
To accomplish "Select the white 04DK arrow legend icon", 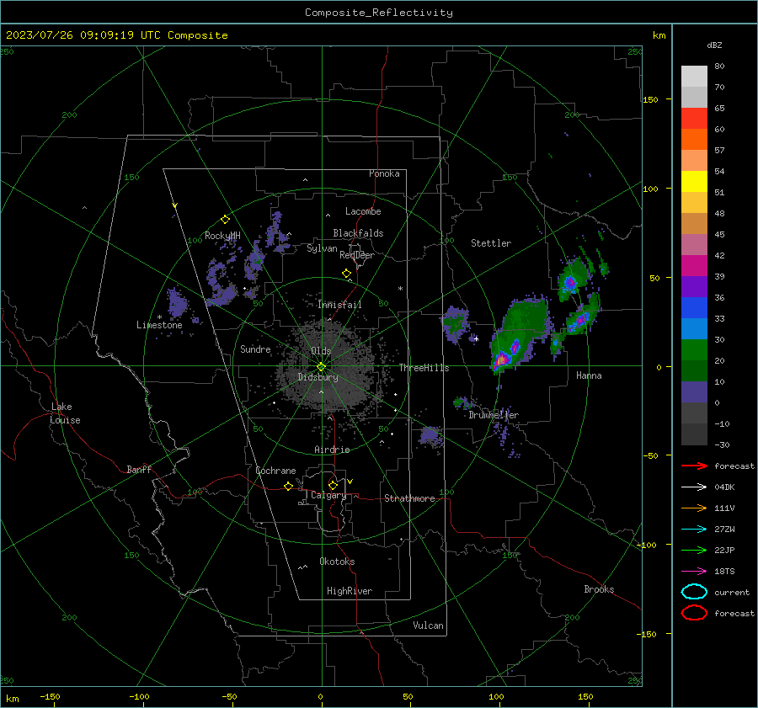I will click(694, 487).
